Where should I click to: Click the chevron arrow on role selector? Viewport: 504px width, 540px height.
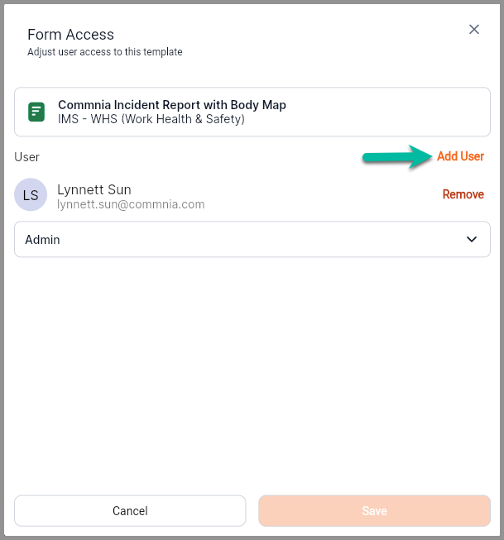[472, 239]
